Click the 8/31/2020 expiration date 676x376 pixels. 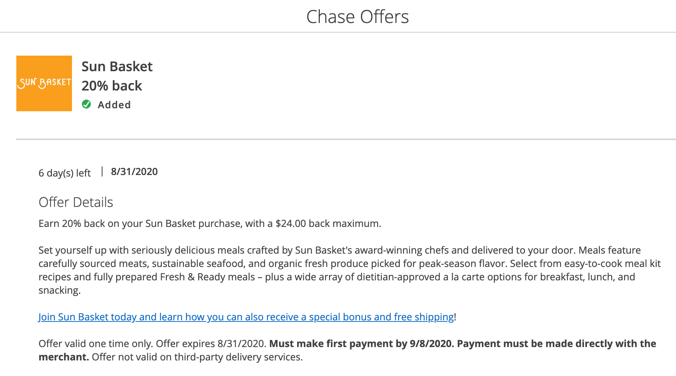134,172
